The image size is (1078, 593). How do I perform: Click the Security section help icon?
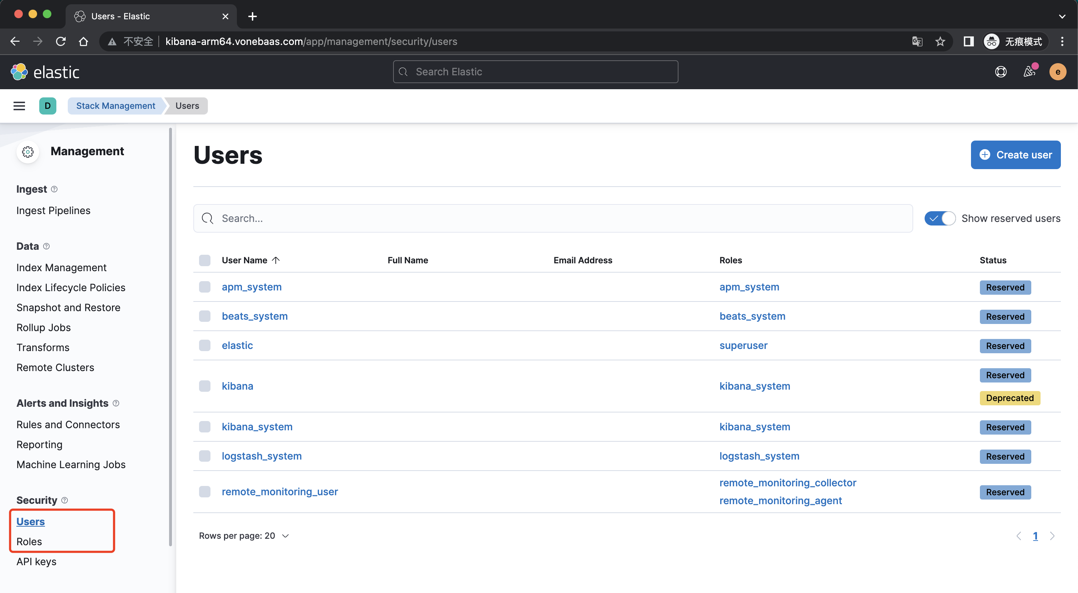pos(65,500)
